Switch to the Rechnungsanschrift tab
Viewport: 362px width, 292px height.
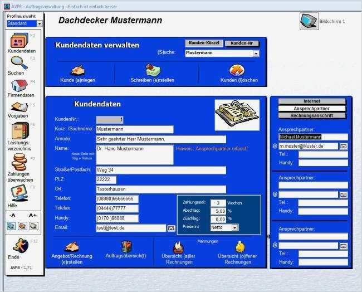coord(312,115)
